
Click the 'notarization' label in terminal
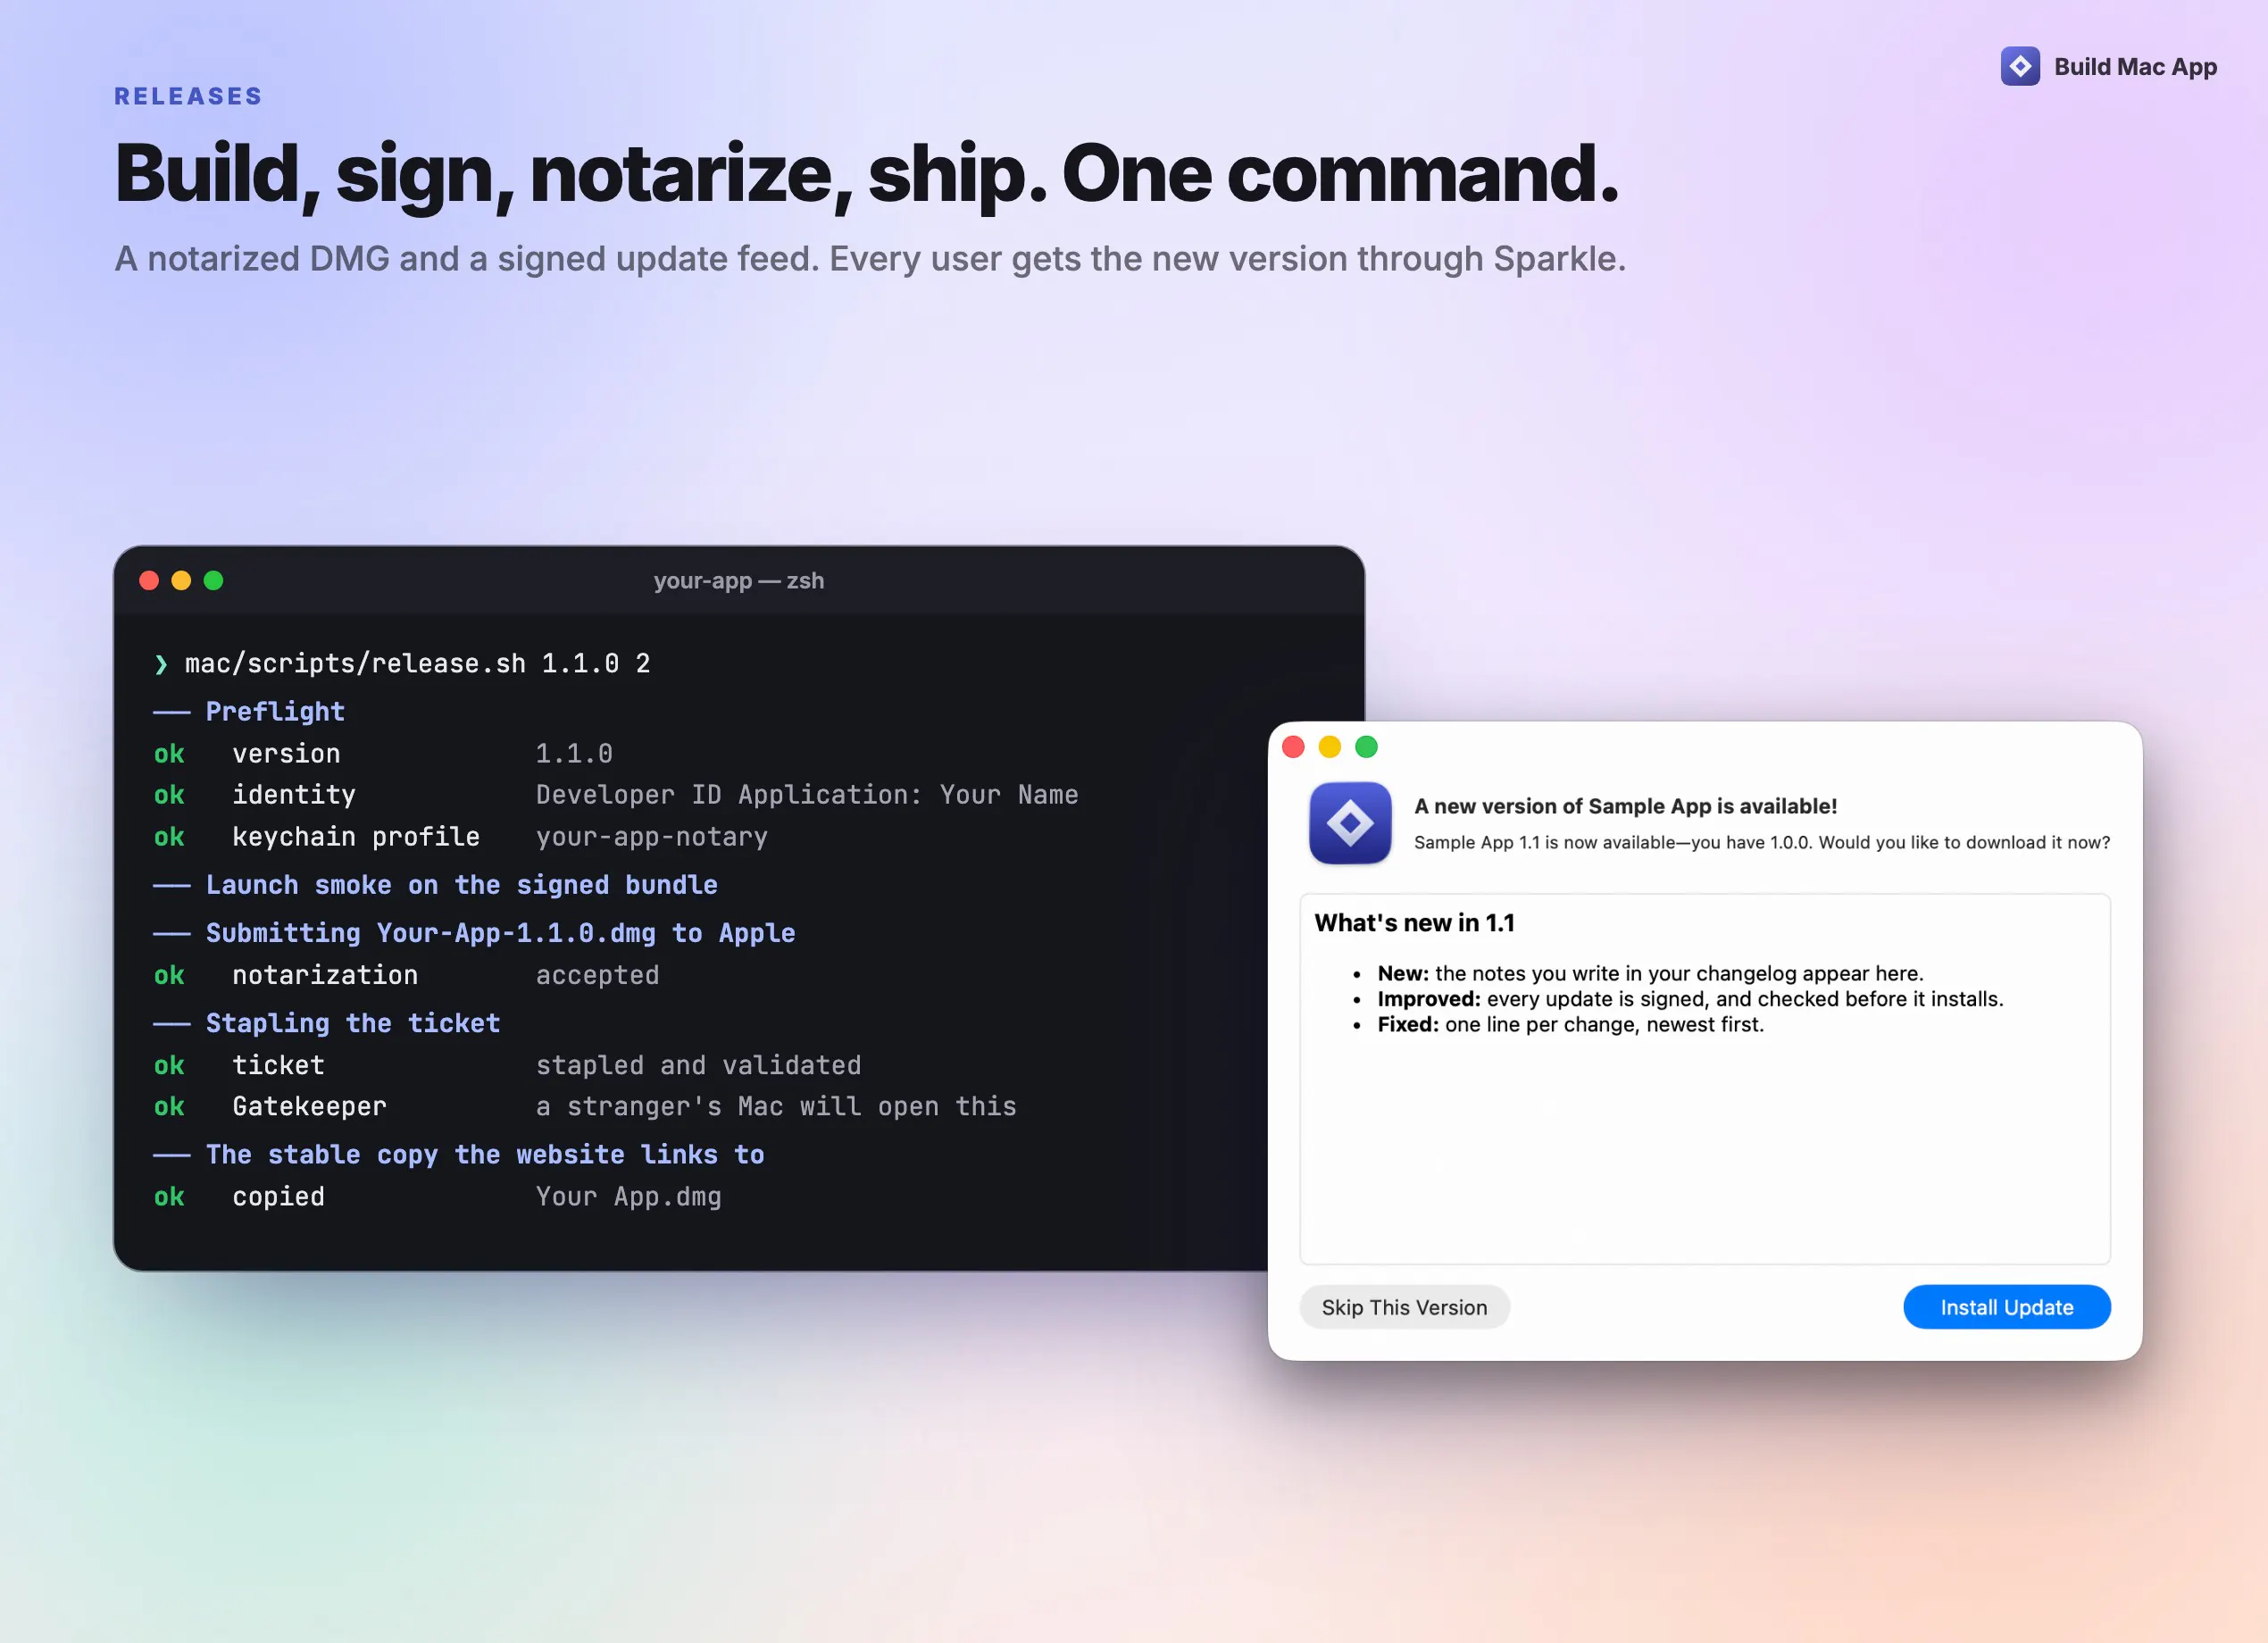[325, 975]
